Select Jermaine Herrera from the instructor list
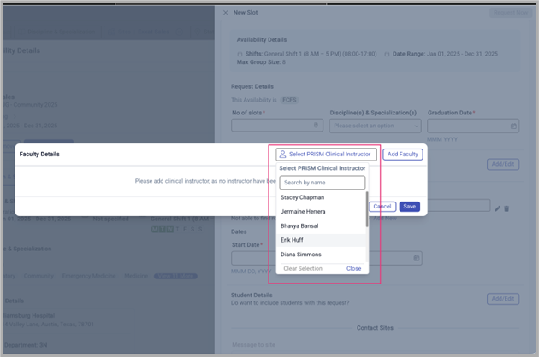This screenshot has width=539, height=357. [x=321, y=212]
